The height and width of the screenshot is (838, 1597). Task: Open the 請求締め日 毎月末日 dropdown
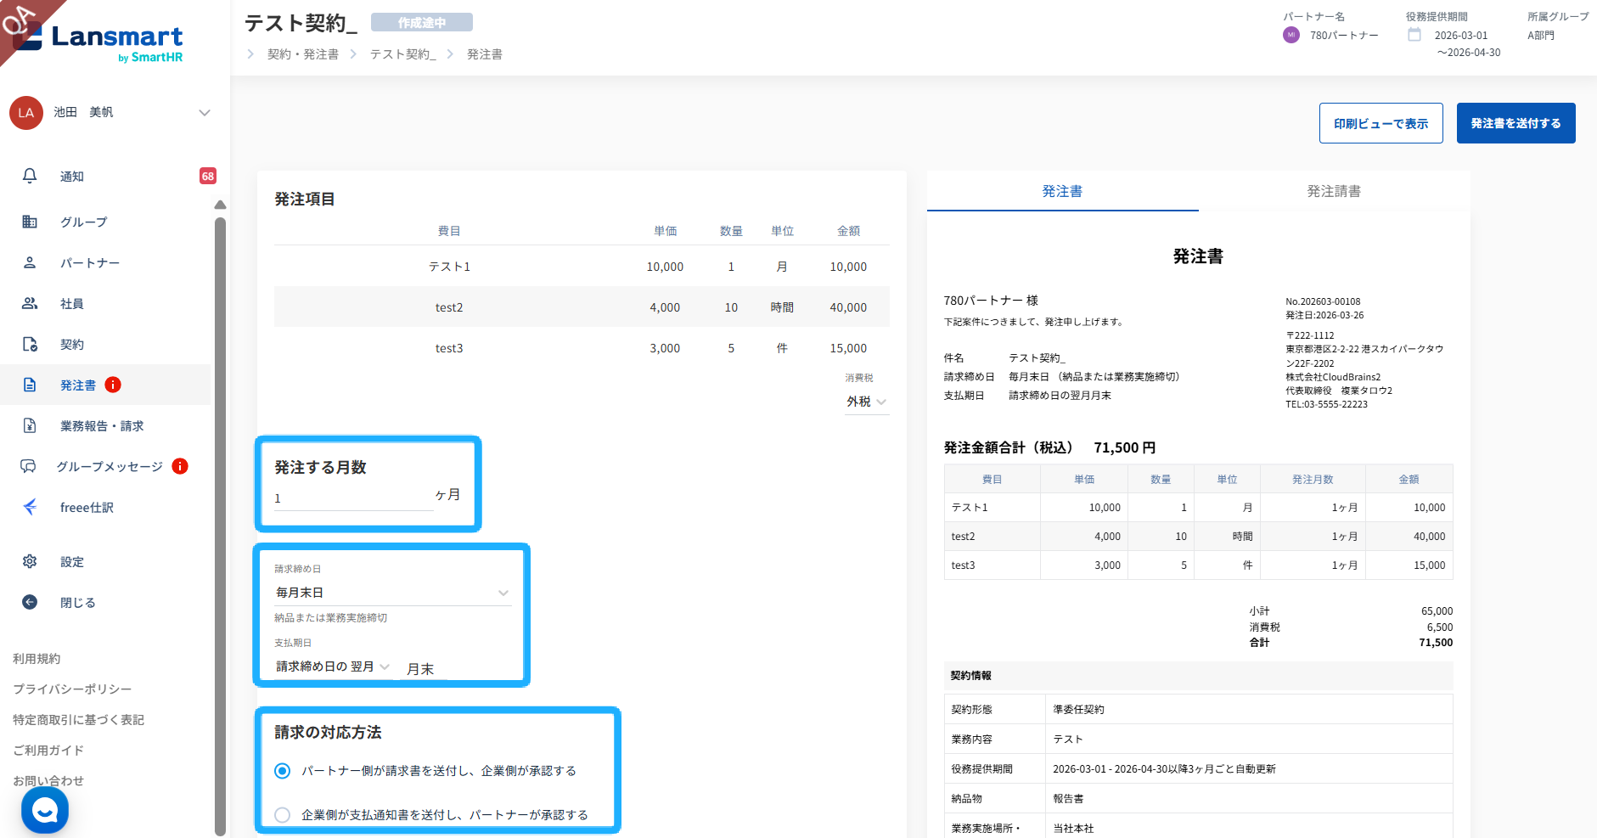pos(391,593)
